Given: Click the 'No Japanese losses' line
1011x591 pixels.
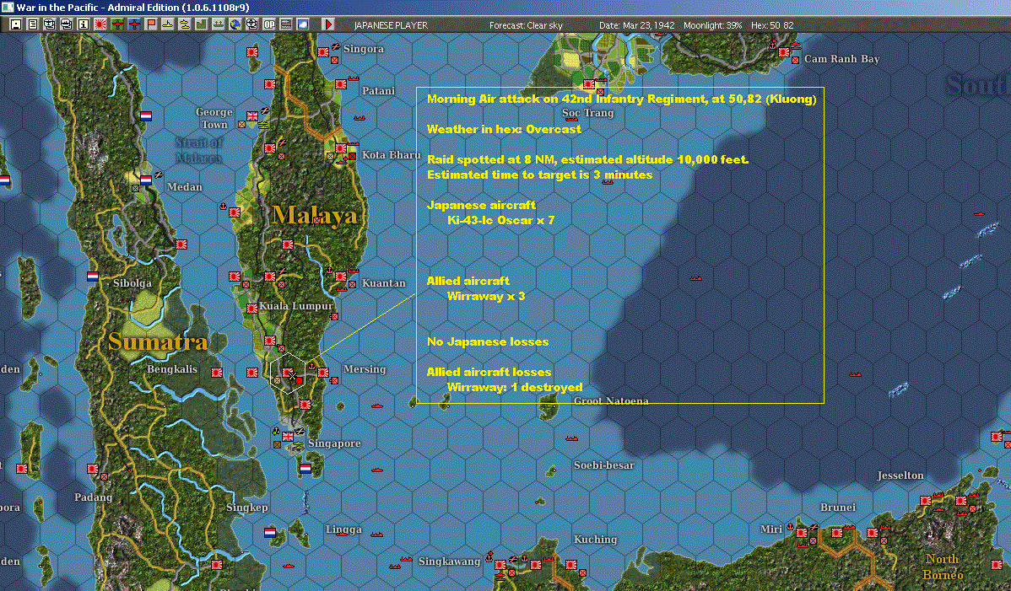Looking at the screenshot, I should 488,341.
